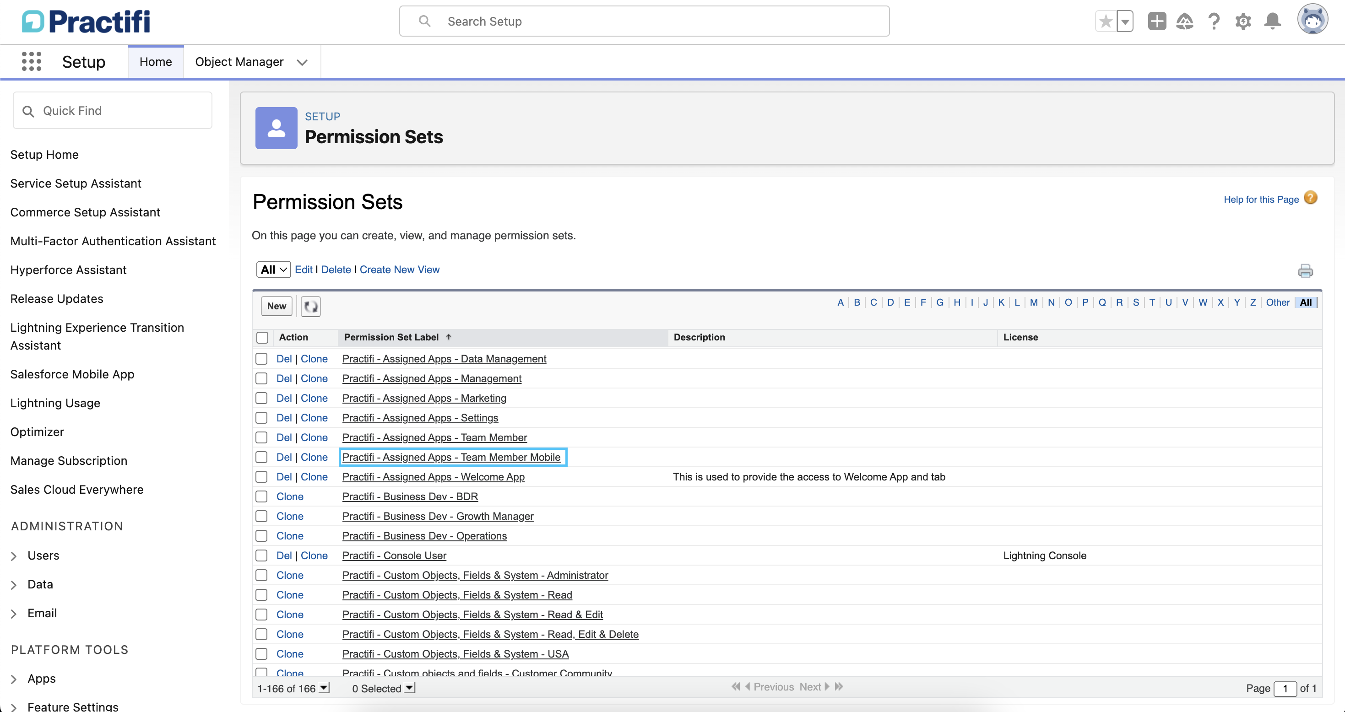Open the Trailhead guidance icon
Image resolution: width=1345 pixels, height=712 pixels.
pos(1185,22)
